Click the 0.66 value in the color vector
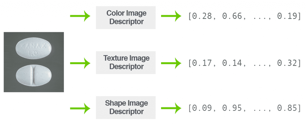 (232, 16)
